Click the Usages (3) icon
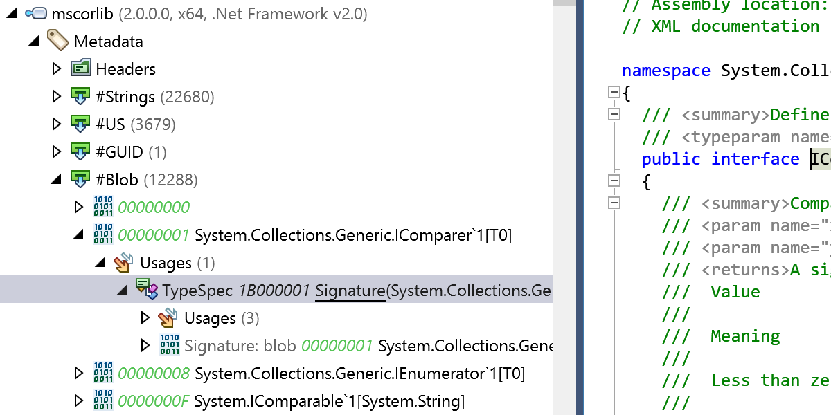Image resolution: width=831 pixels, height=415 pixels. click(168, 317)
